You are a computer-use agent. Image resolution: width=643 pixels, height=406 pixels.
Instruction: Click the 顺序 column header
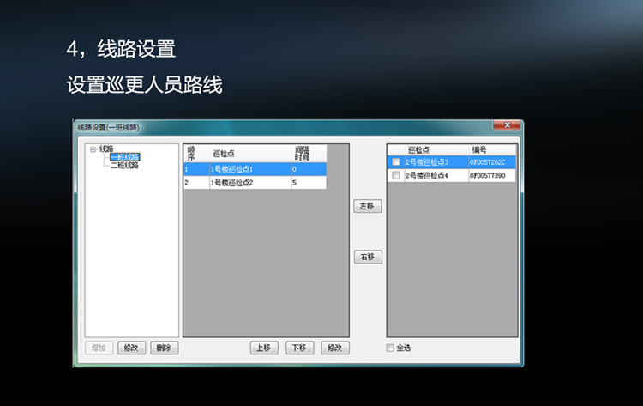[x=196, y=153]
